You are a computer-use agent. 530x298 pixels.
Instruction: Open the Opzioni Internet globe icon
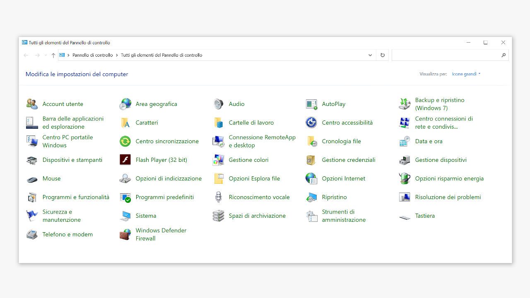311,178
